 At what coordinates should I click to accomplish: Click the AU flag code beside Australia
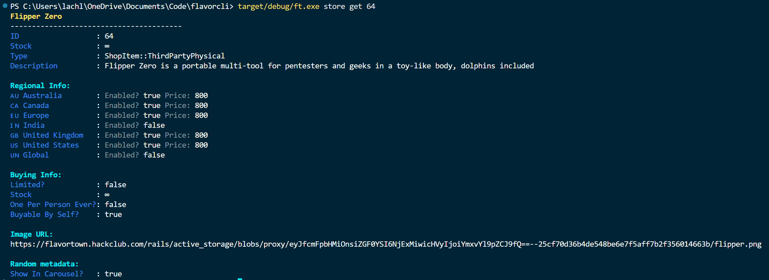coord(14,96)
